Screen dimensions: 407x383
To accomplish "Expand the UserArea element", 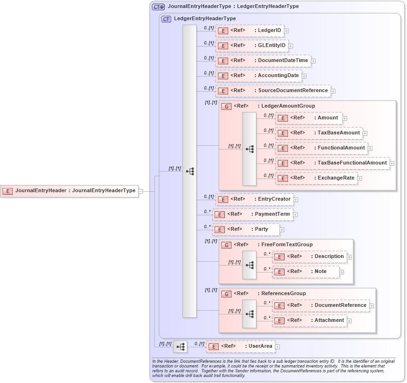I will [278, 346].
